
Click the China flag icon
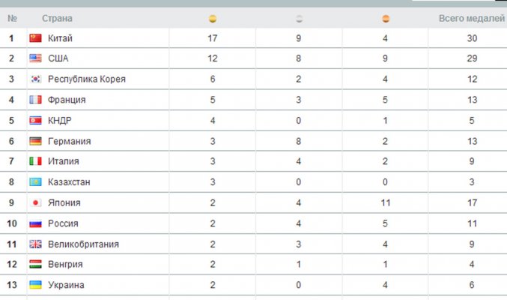(x=35, y=38)
